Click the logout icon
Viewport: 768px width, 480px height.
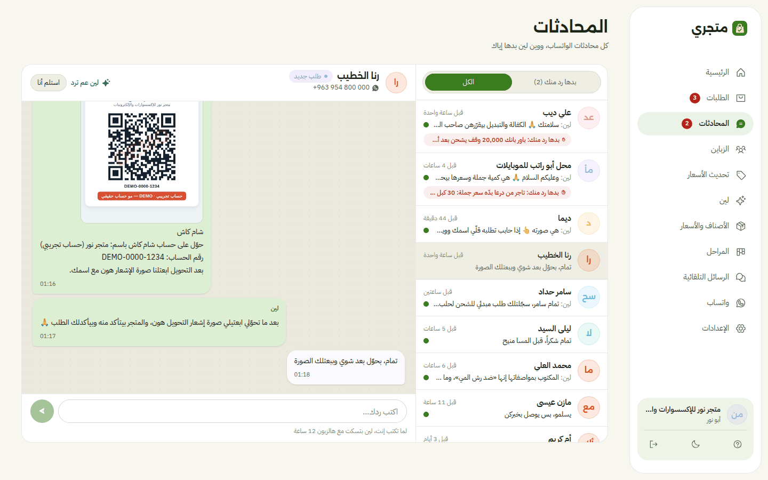(x=653, y=444)
